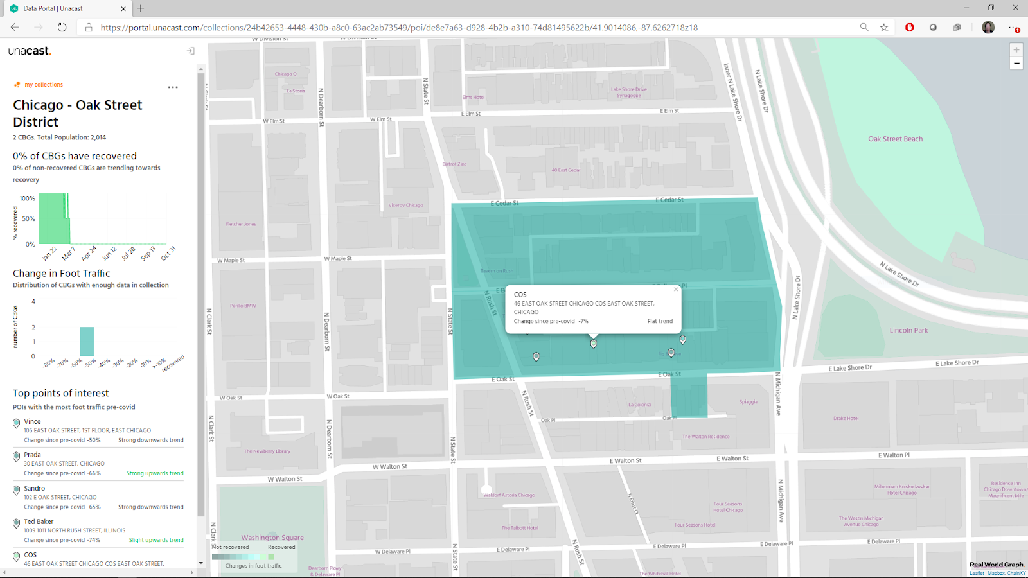
Task: Click Four Seasons Hotel map label
Action: 695,525
